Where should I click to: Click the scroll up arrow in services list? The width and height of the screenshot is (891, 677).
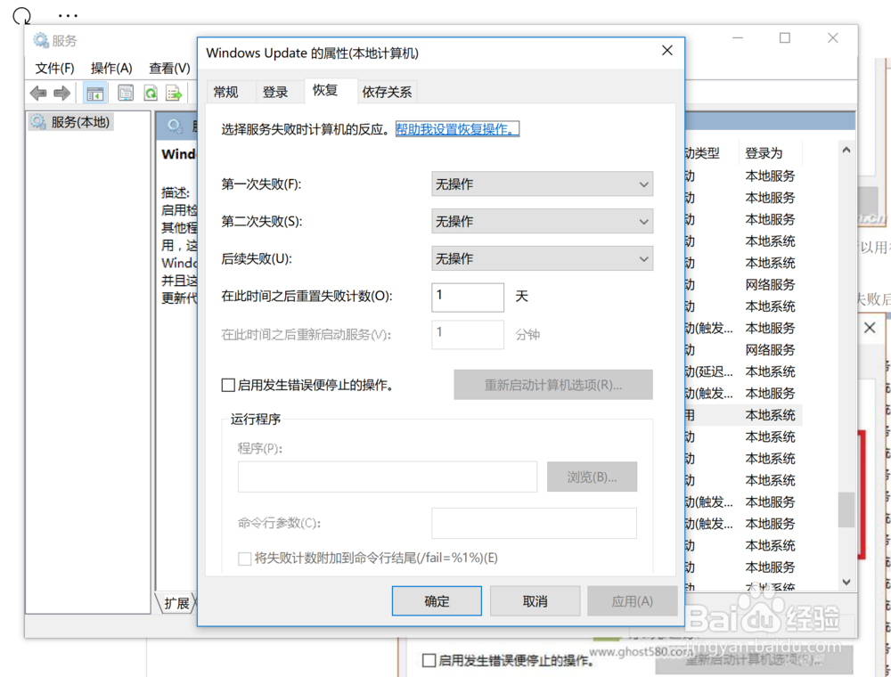[846, 150]
